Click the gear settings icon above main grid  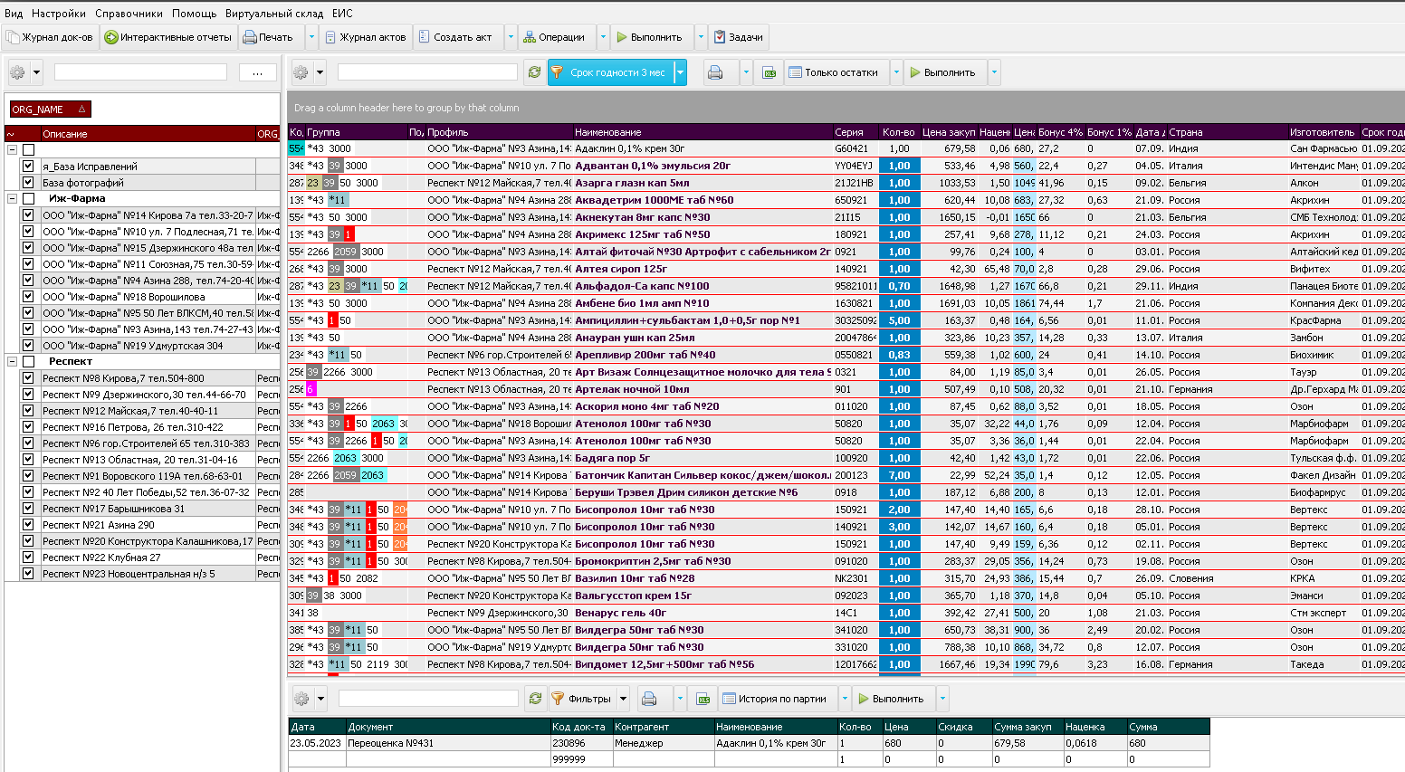[x=301, y=72]
